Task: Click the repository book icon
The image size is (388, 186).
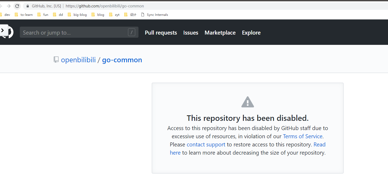Action: [x=56, y=60]
